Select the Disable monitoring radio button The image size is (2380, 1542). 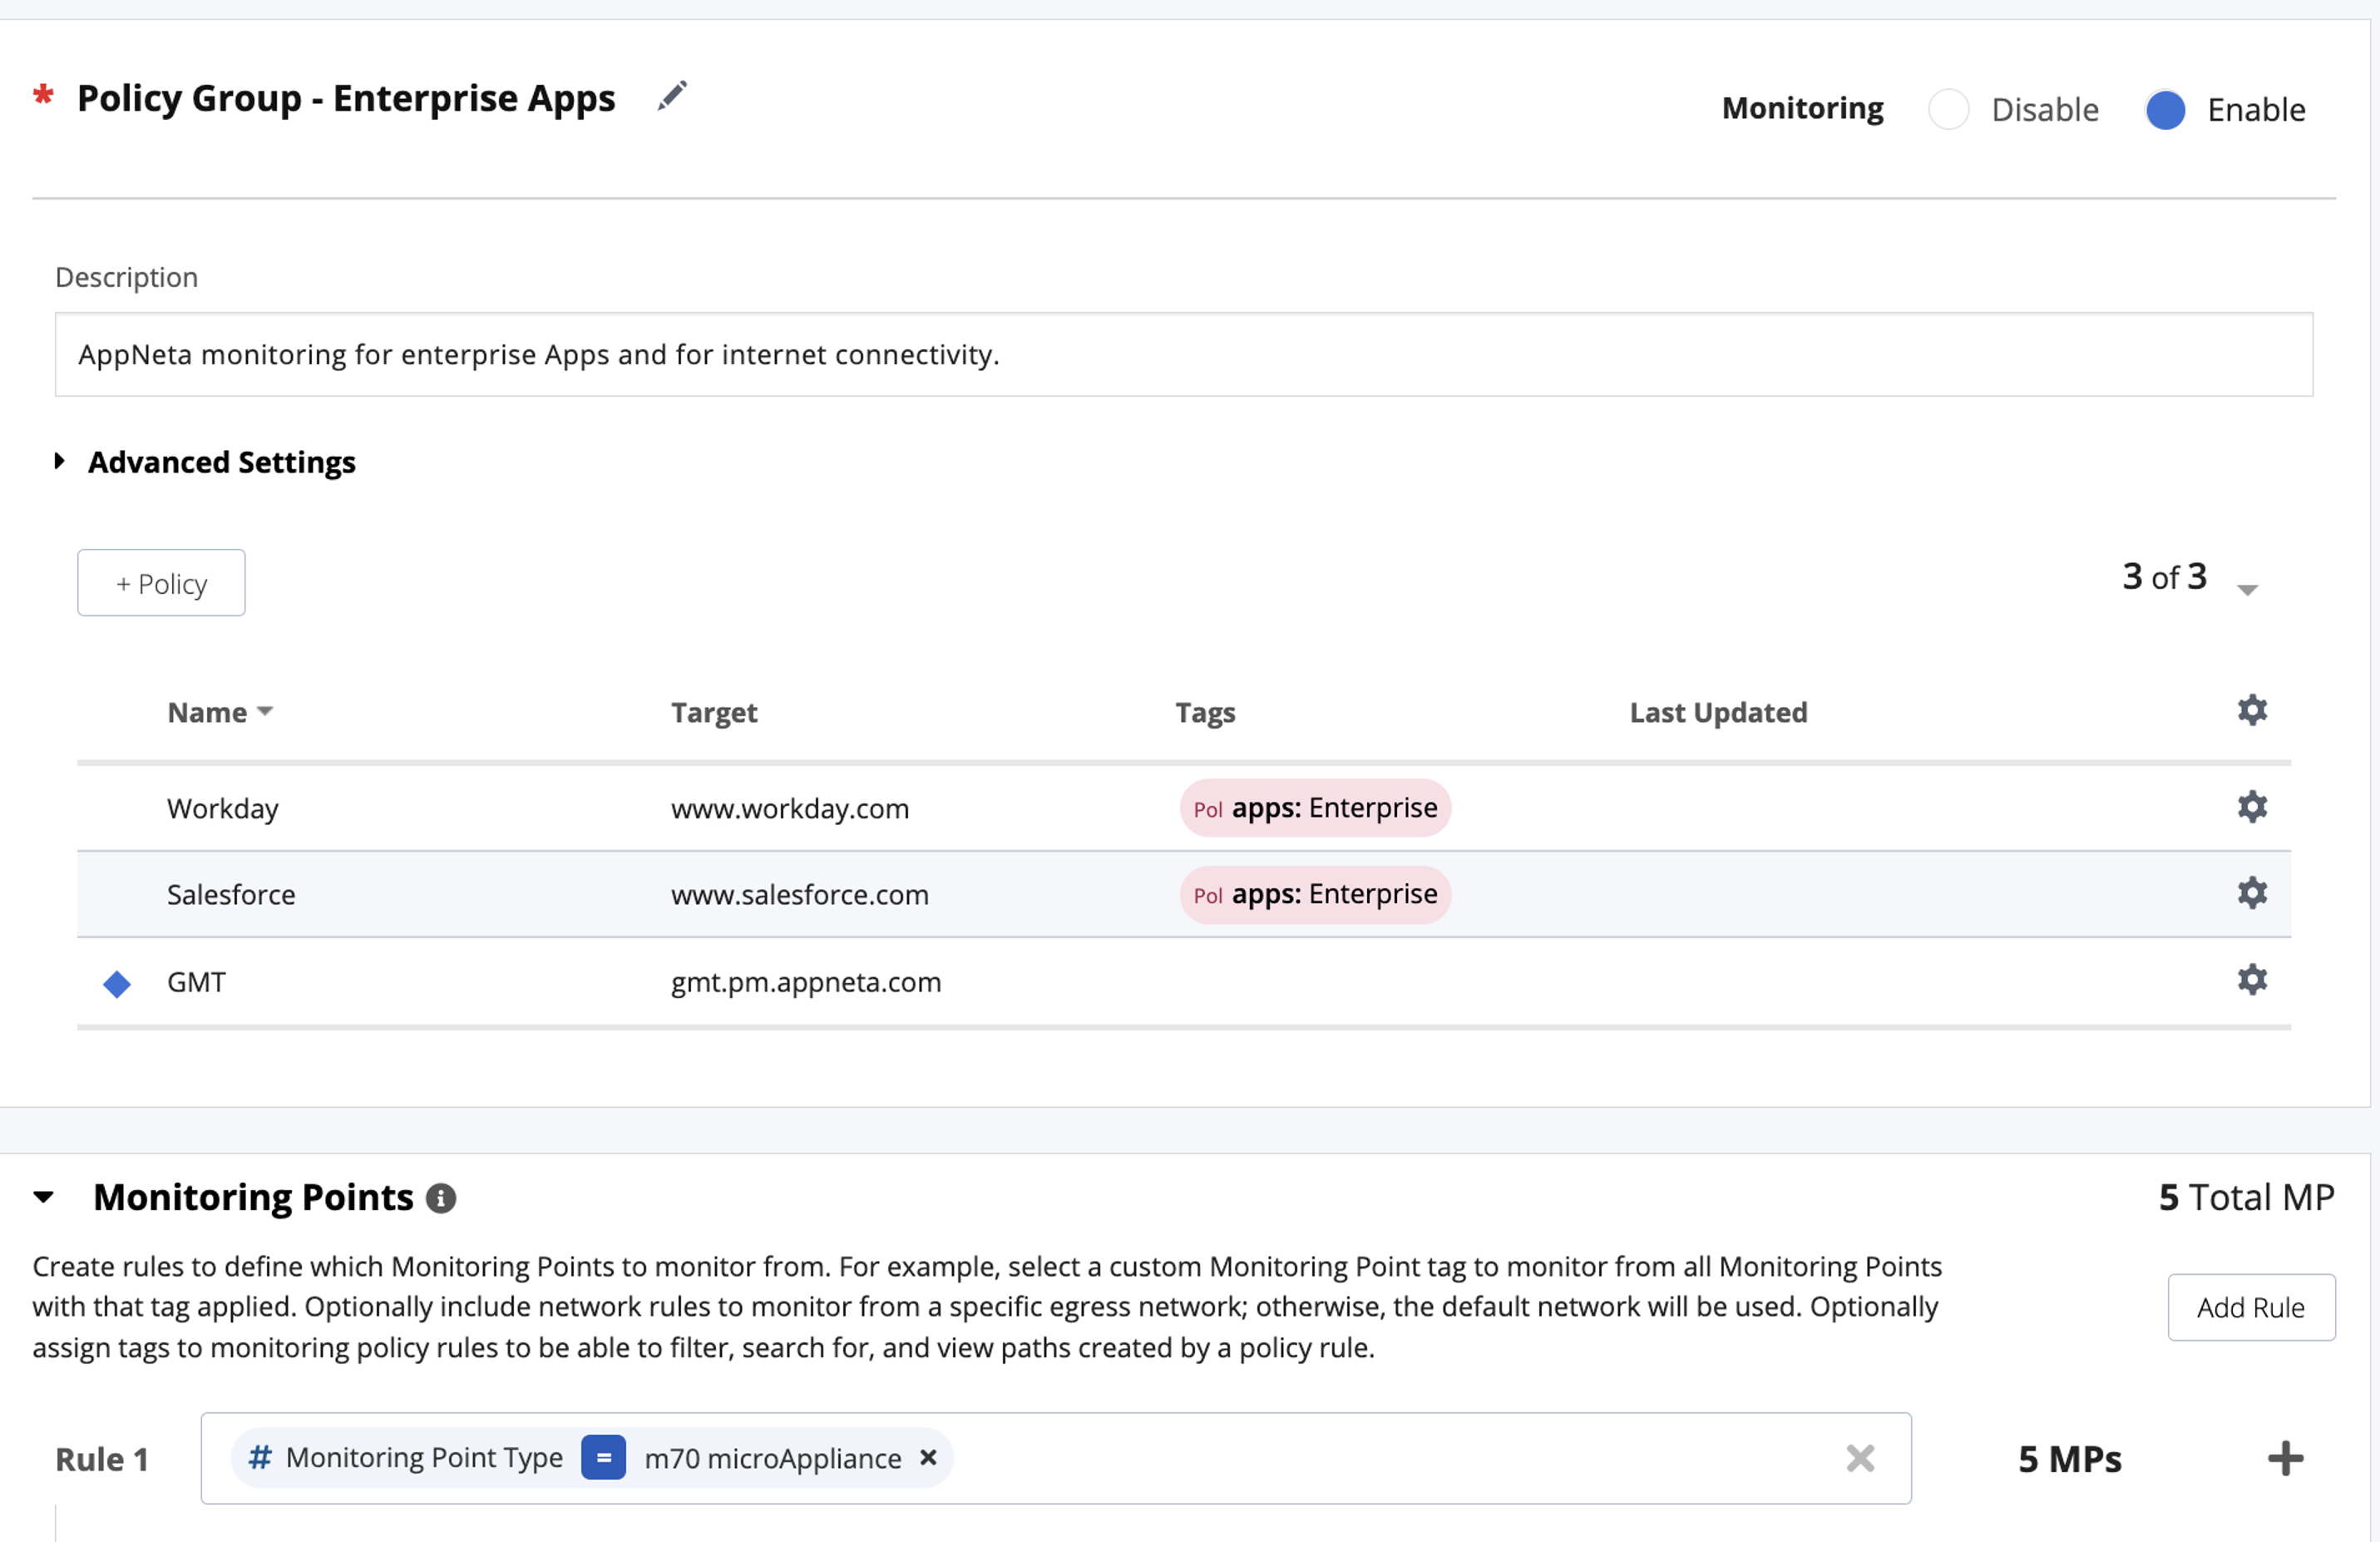click(1948, 109)
